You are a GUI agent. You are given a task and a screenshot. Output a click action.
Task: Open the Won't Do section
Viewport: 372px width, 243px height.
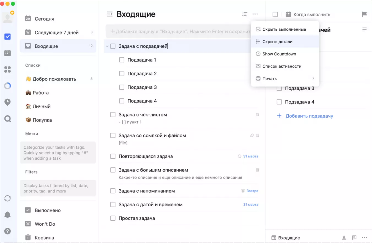(x=58, y=224)
